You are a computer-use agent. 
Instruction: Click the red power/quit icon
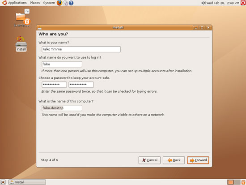click(243, 3)
